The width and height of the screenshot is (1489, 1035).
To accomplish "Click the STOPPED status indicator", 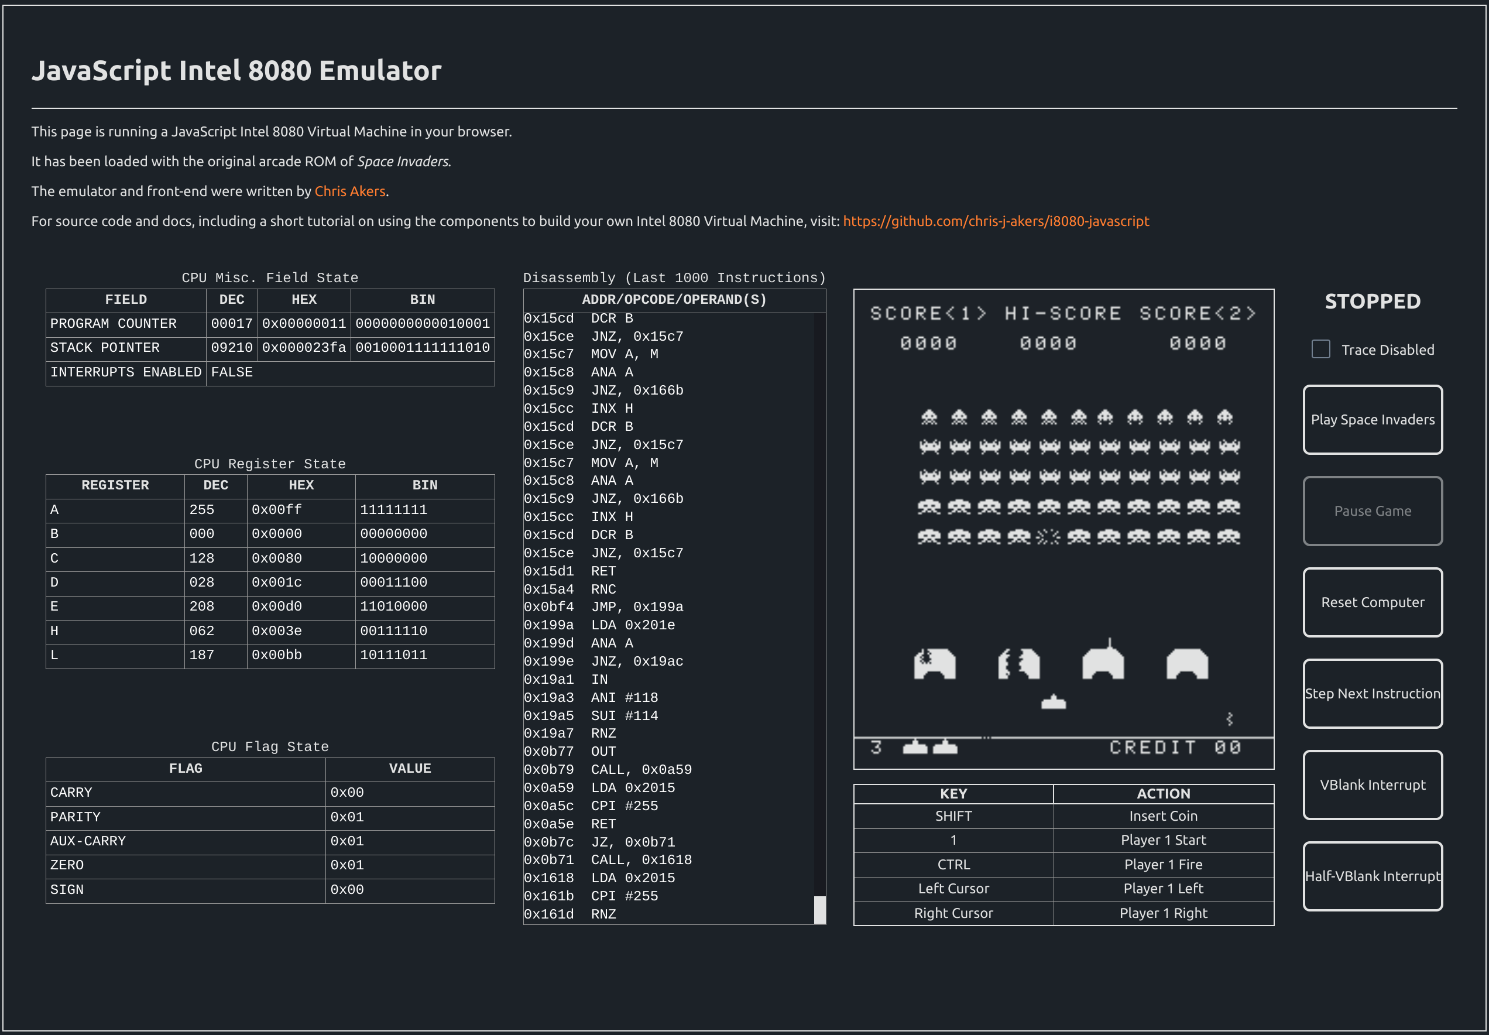I will tap(1373, 301).
